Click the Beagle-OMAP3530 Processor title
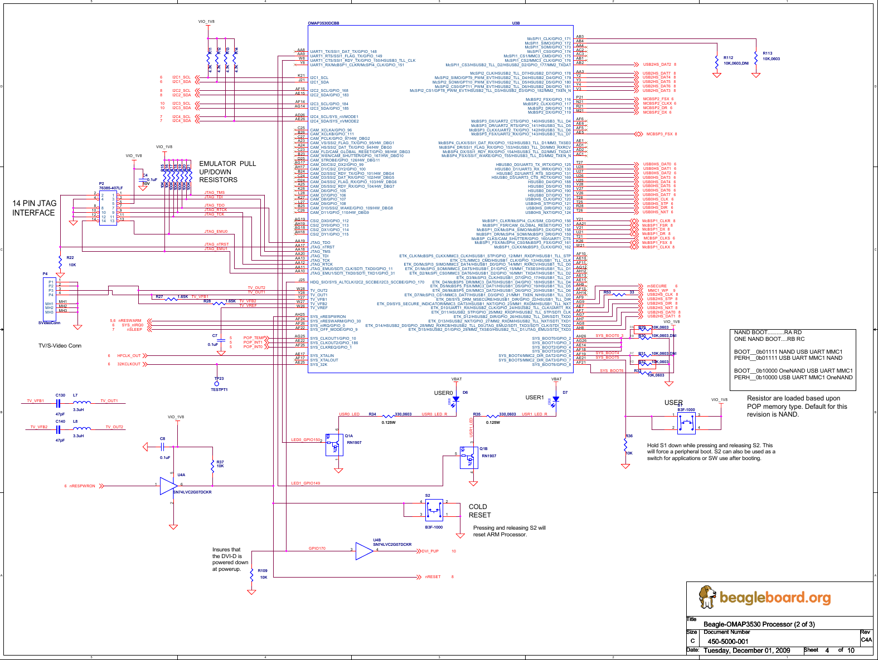The height and width of the screenshot is (660, 878). (x=759, y=624)
